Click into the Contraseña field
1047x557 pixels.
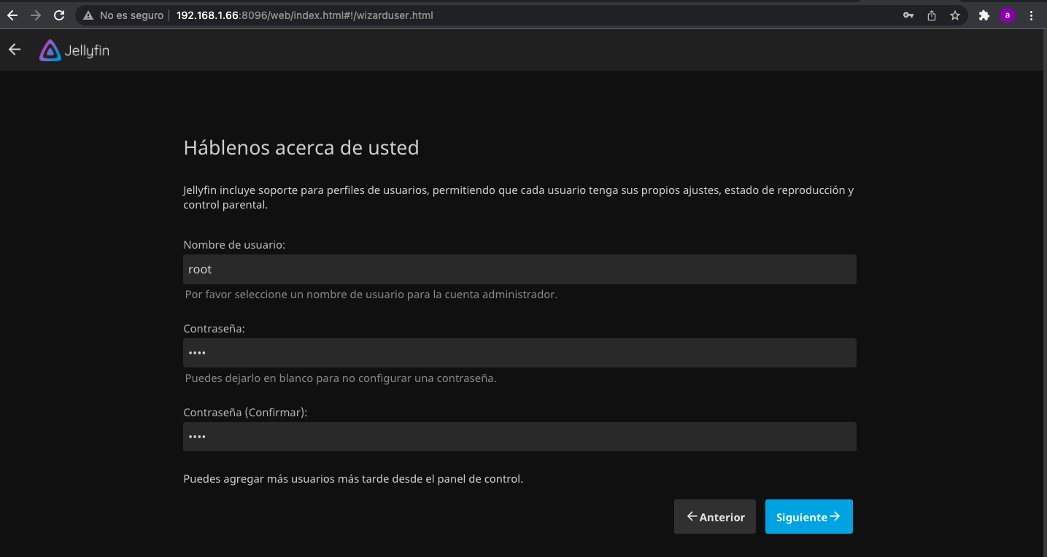(x=519, y=353)
